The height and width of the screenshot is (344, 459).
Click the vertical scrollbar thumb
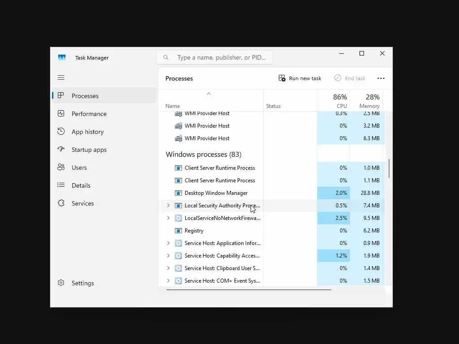tap(389, 168)
